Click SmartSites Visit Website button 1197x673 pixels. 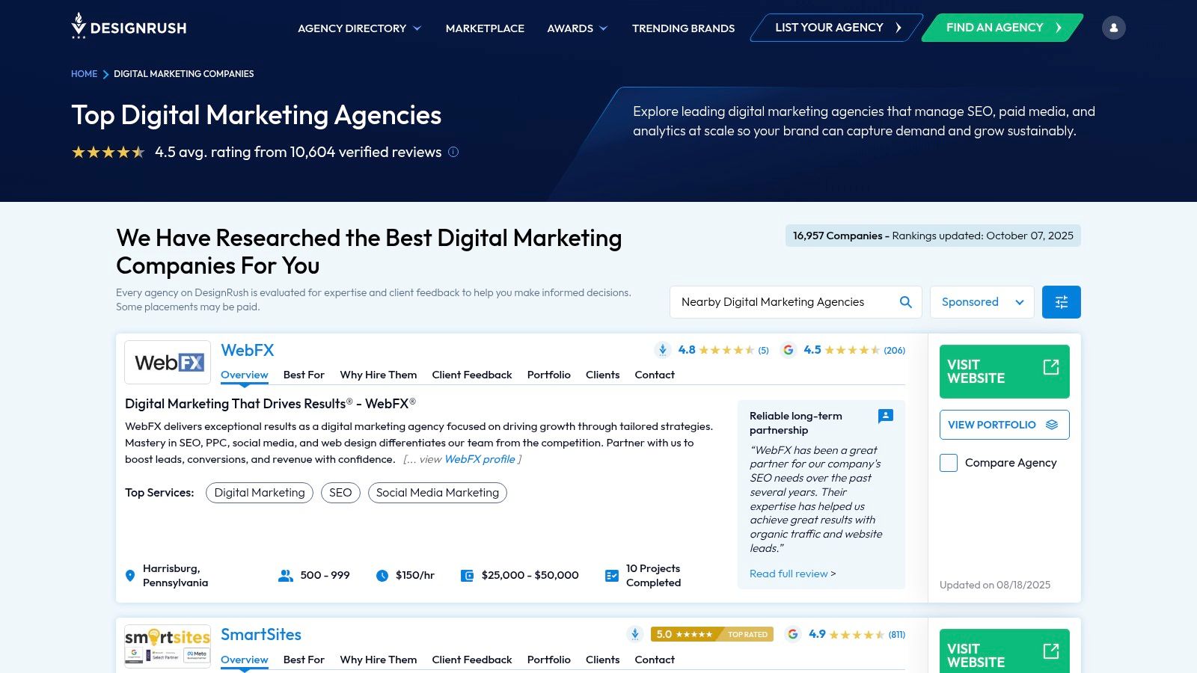(1004, 651)
